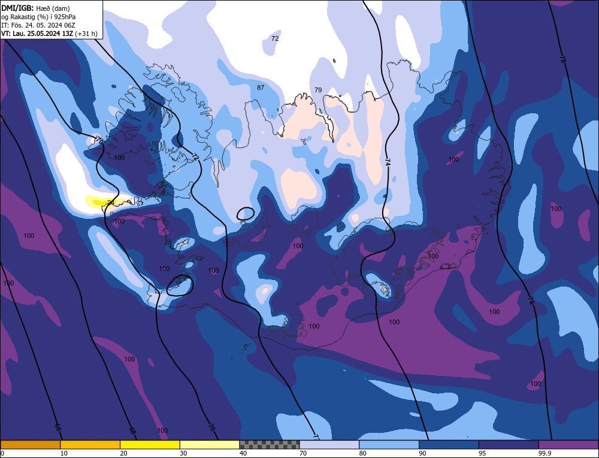Click the '66' height contour label
This screenshot has width=599, height=458.
(58, 427)
